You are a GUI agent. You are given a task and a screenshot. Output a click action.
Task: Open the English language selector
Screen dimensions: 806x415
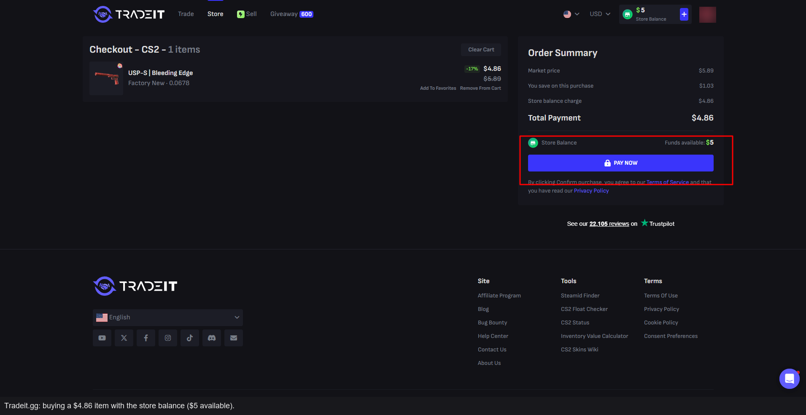168,317
